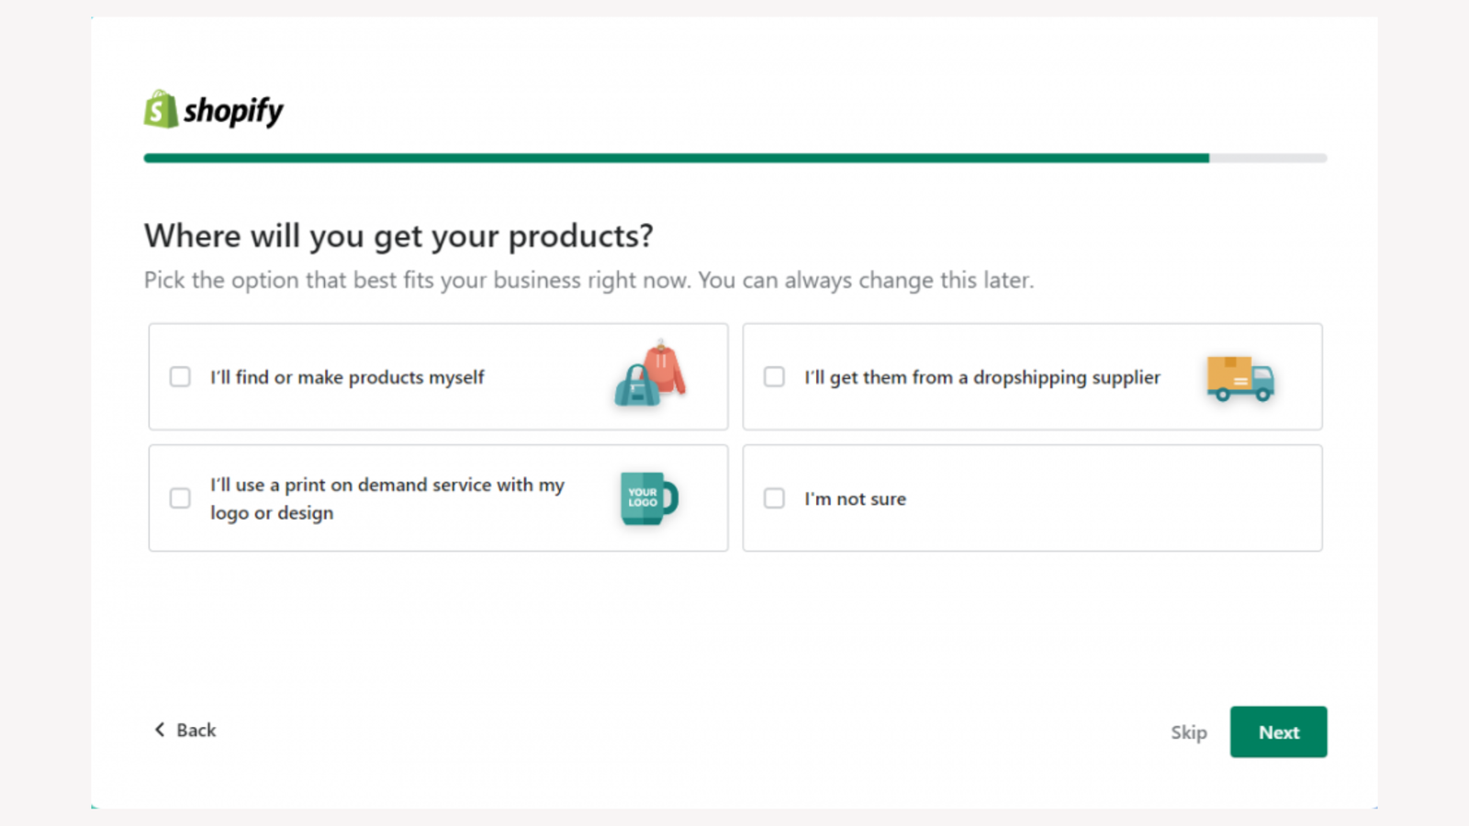
Task: Click the shopify wordmark text
Action: [233, 111]
